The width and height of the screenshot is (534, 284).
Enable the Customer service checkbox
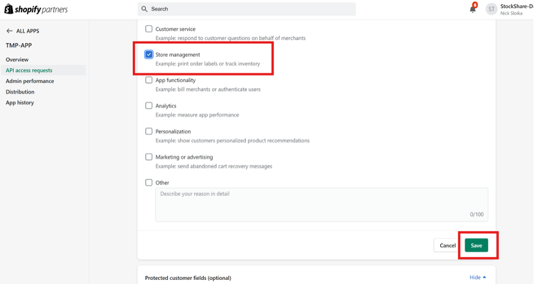click(x=149, y=29)
